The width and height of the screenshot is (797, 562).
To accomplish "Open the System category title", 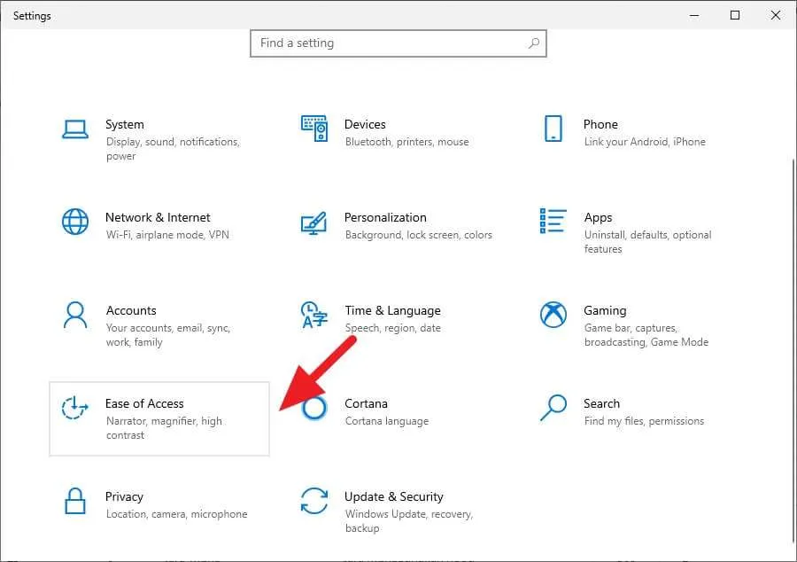I will click(125, 124).
